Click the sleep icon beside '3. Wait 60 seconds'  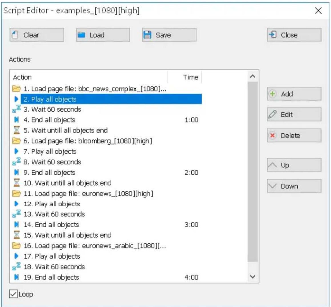[x=16, y=109]
